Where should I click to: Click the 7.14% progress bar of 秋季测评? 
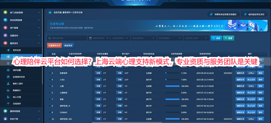click(173, 73)
